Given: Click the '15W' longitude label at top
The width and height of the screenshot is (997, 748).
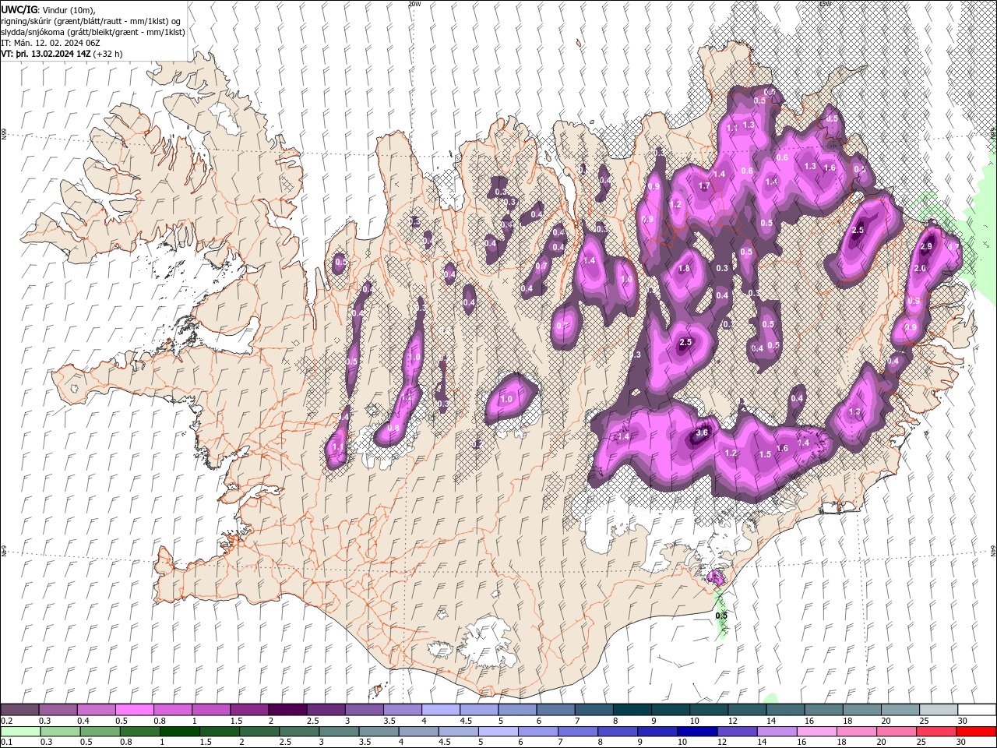Looking at the screenshot, I should tap(824, 4).
